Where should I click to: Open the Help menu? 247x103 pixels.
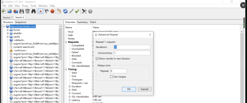52,6
